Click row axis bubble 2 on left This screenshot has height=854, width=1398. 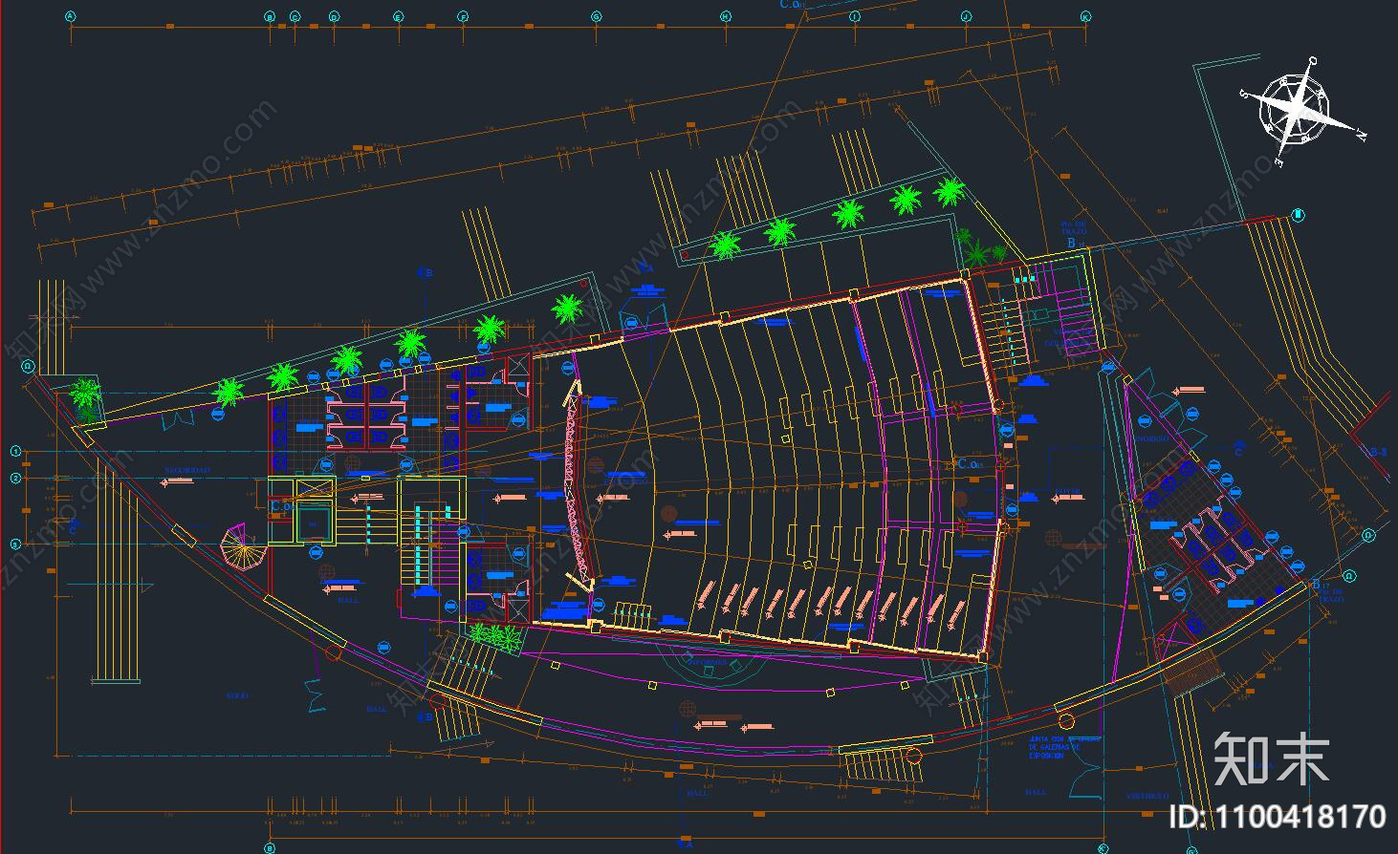pyautogui.click(x=15, y=478)
